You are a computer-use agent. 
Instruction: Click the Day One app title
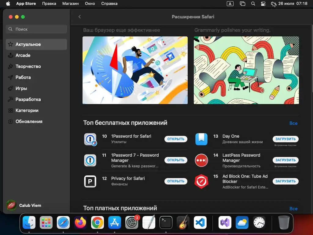[231, 136]
